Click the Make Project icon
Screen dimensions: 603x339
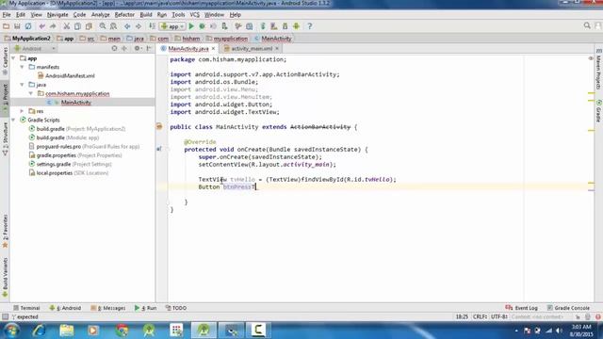click(152, 26)
